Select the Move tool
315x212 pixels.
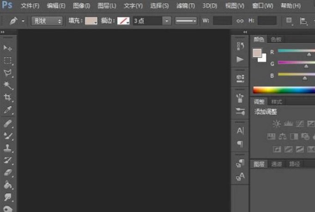pyautogui.click(x=8, y=48)
